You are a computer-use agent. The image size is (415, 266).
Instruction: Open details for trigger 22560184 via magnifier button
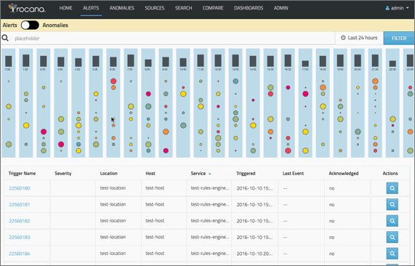point(392,254)
